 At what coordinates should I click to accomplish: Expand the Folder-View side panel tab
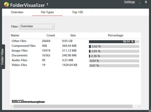pyautogui.click(x=3, y=56)
